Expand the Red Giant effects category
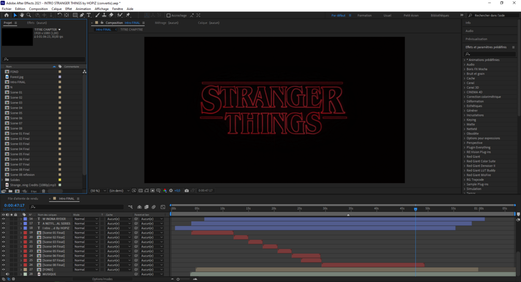521x282 pixels. (x=464, y=157)
